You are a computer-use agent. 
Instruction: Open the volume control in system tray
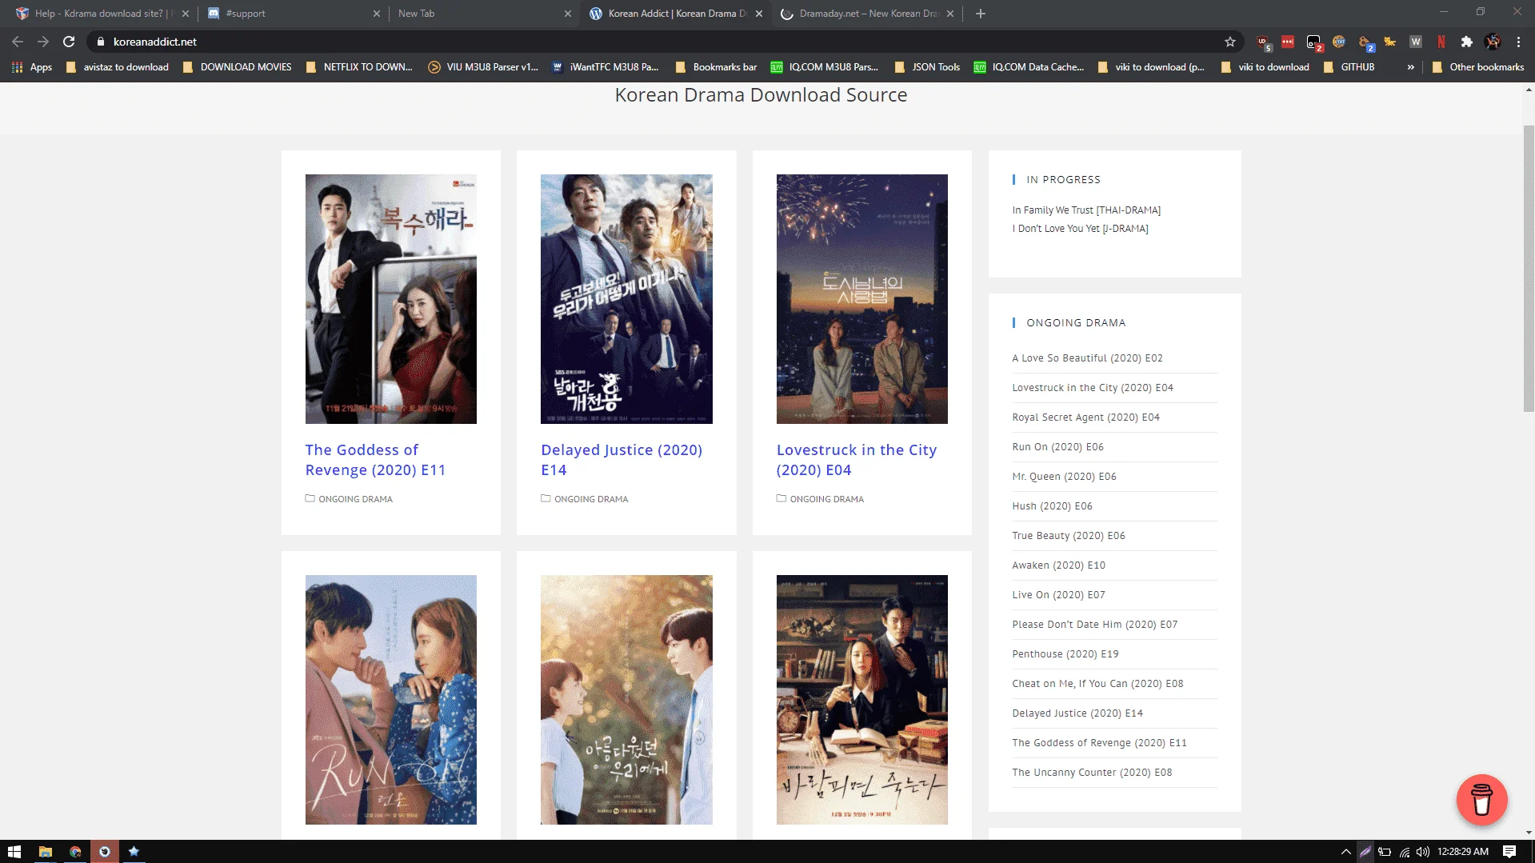(1422, 852)
